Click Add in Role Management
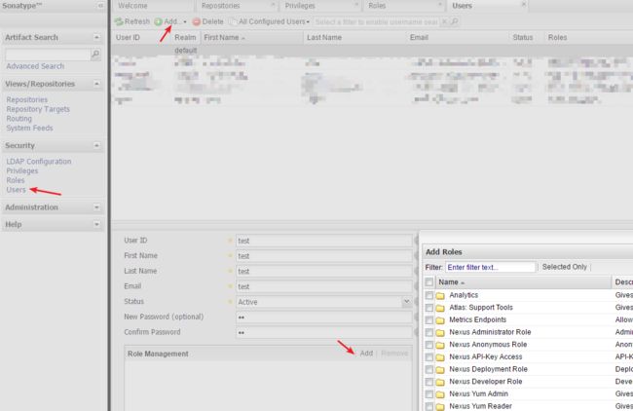 (x=366, y=354)
